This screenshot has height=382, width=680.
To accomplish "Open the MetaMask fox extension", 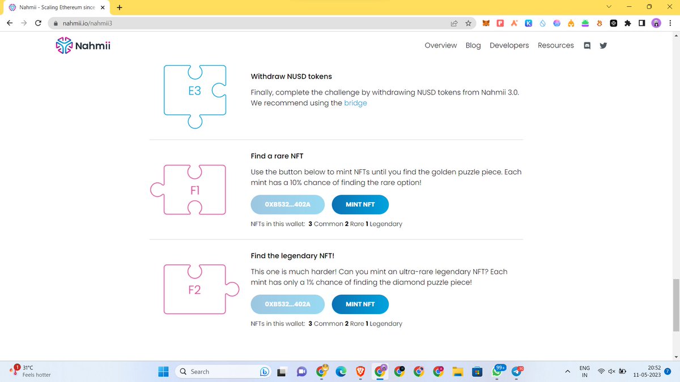I will (486, 23).
